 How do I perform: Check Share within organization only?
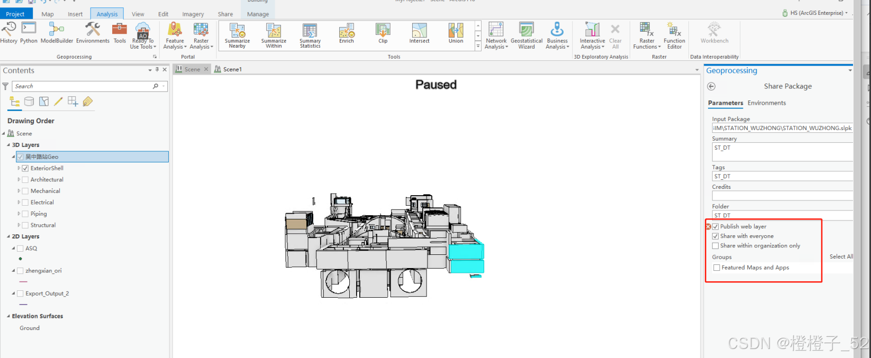pyautogui.click(x=715, y=246)
